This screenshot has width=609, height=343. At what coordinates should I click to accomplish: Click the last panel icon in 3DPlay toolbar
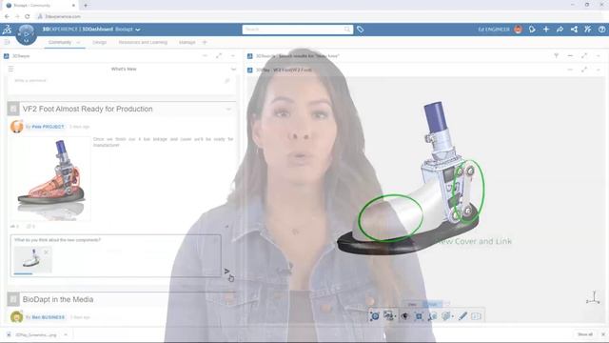(x=476, y=316)
